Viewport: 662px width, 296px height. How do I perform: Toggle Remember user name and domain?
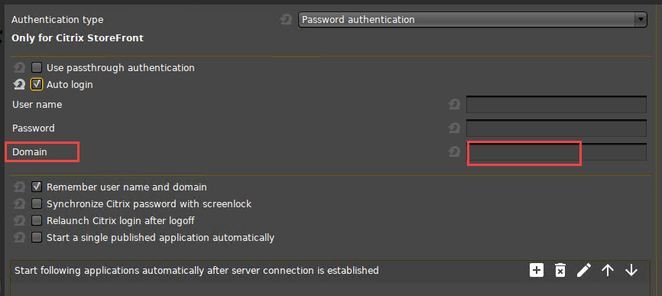[37, 187]
